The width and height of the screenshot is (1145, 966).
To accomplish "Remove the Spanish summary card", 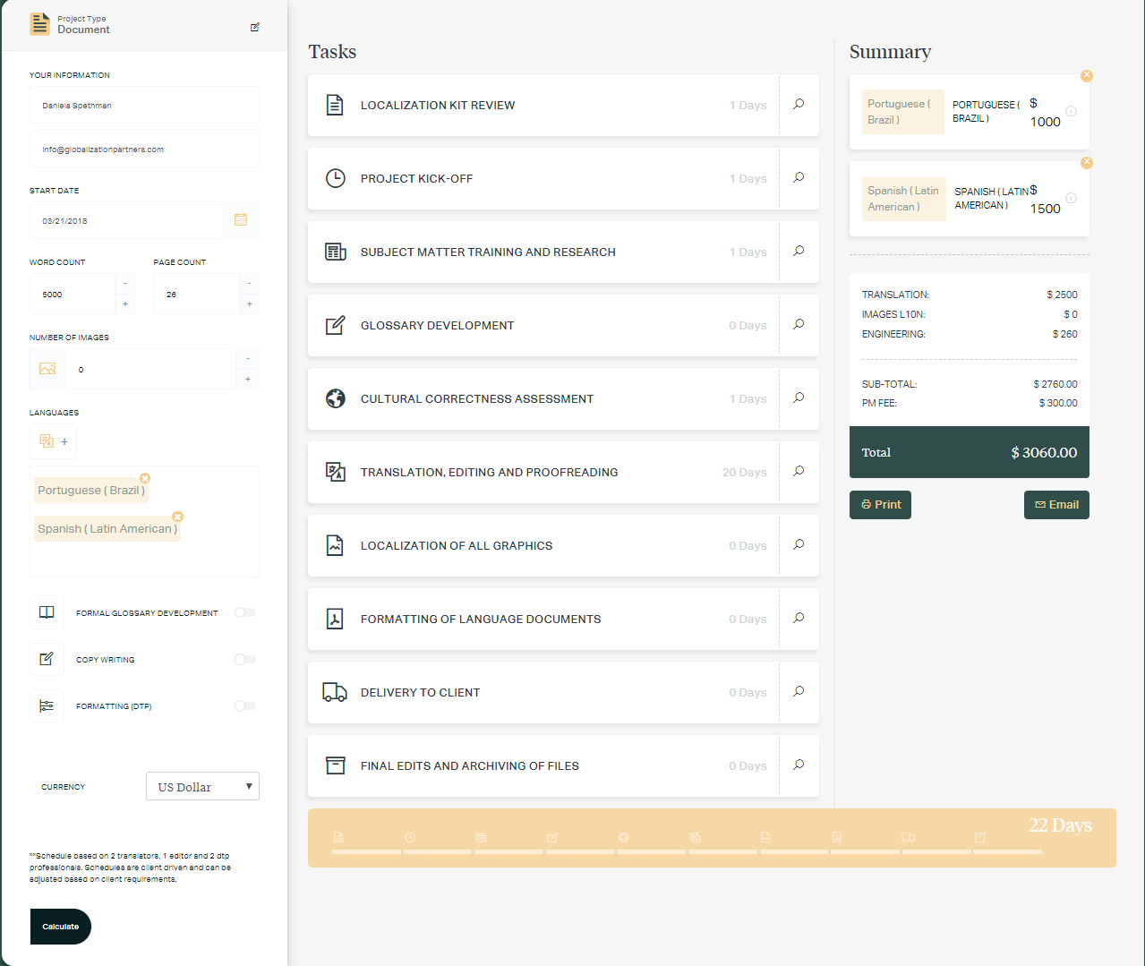I will [1086, 163].
